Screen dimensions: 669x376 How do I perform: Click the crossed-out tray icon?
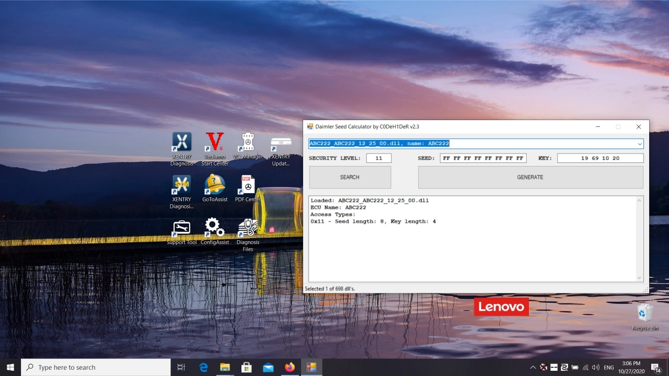click(x=544, y=368)
